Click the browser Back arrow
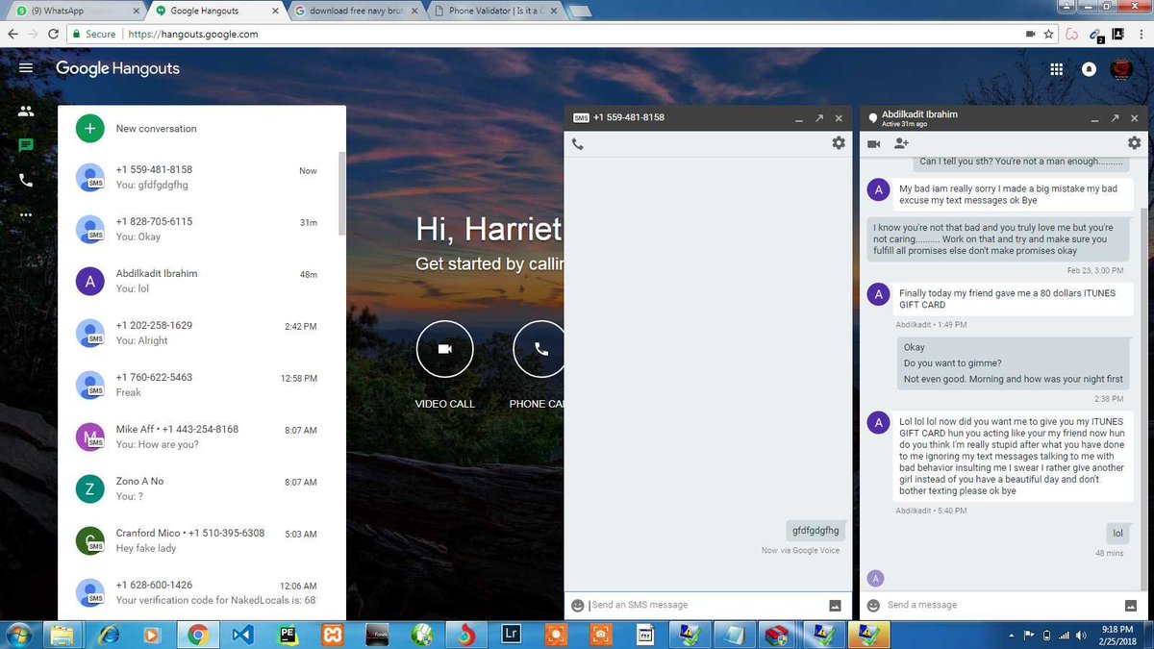1154x649 pixels. coord(13,34)
